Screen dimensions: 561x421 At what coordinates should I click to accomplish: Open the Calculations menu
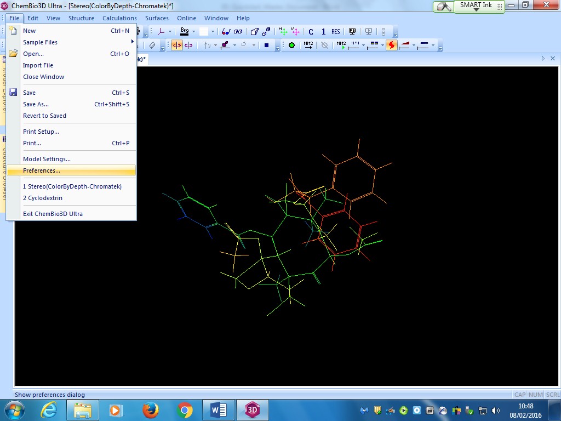point(119,18)
